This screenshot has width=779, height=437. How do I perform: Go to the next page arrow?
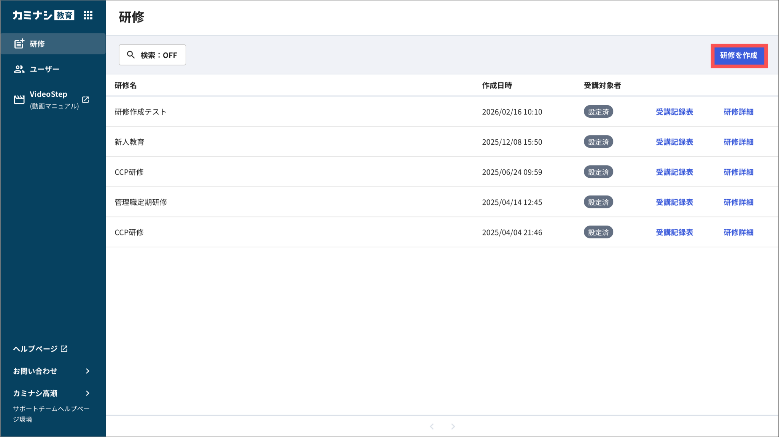pyautogui.click(x=453, y=426)
